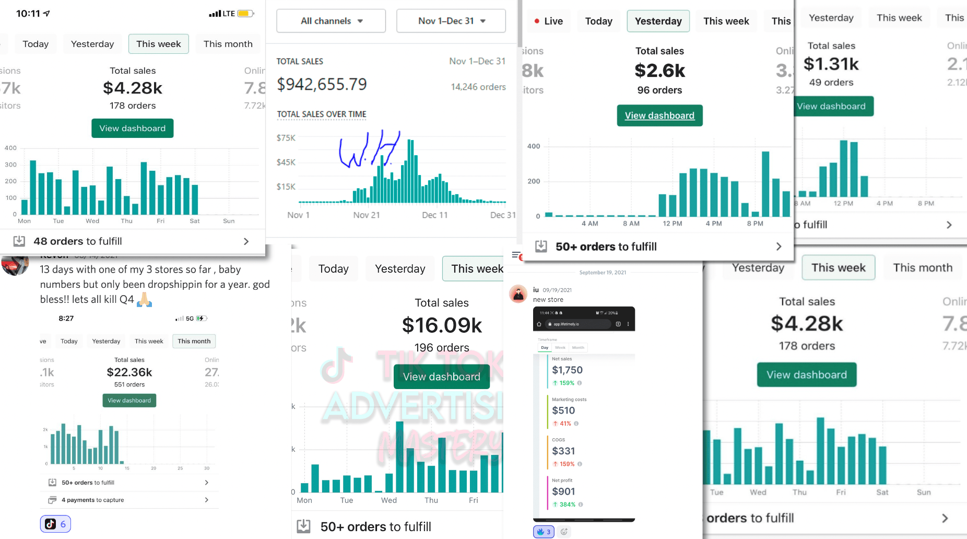
Task: Click the fulfill icon beside 48 orders
Action: 19,241
